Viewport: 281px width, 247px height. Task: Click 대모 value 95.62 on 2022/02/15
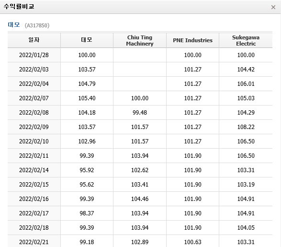click(x=87, y=184)
